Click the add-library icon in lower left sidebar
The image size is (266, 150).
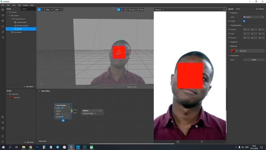pos(3,117)
